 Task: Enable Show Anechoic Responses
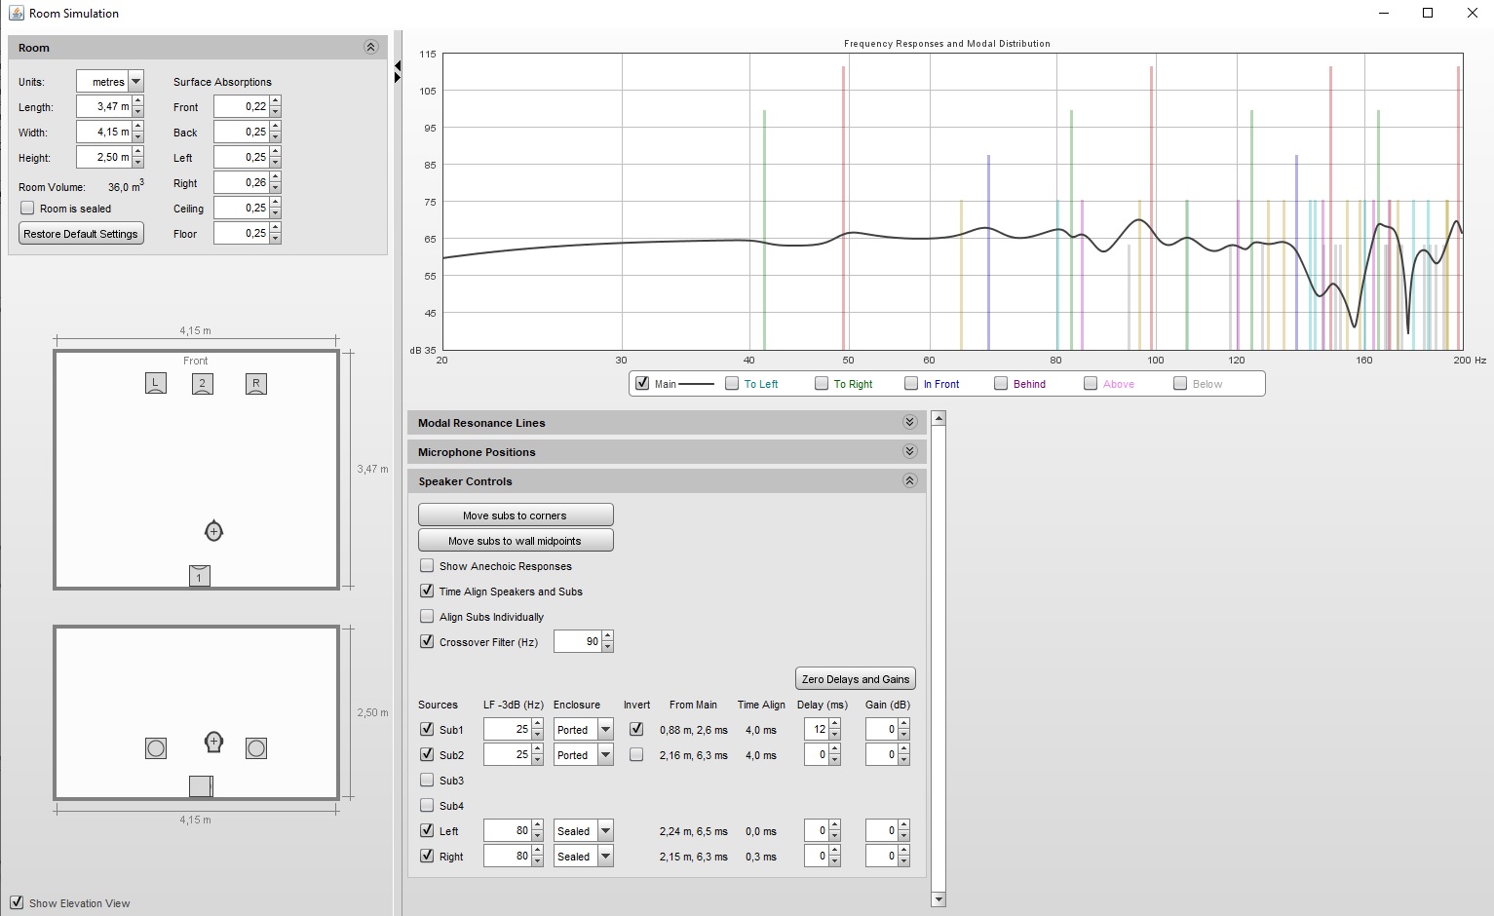(x=427, y=565)
